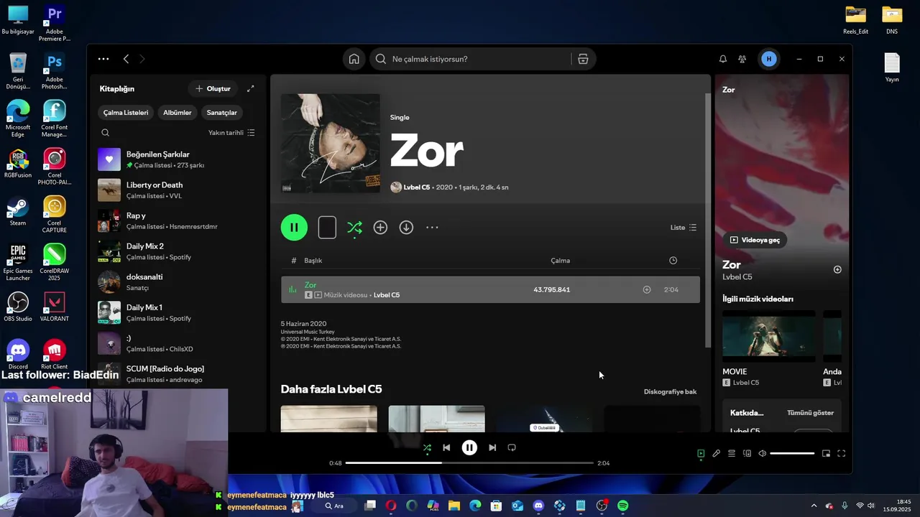Skip to previous track
This screenshot has height=517, width=920.
click(x=446, y=447)
